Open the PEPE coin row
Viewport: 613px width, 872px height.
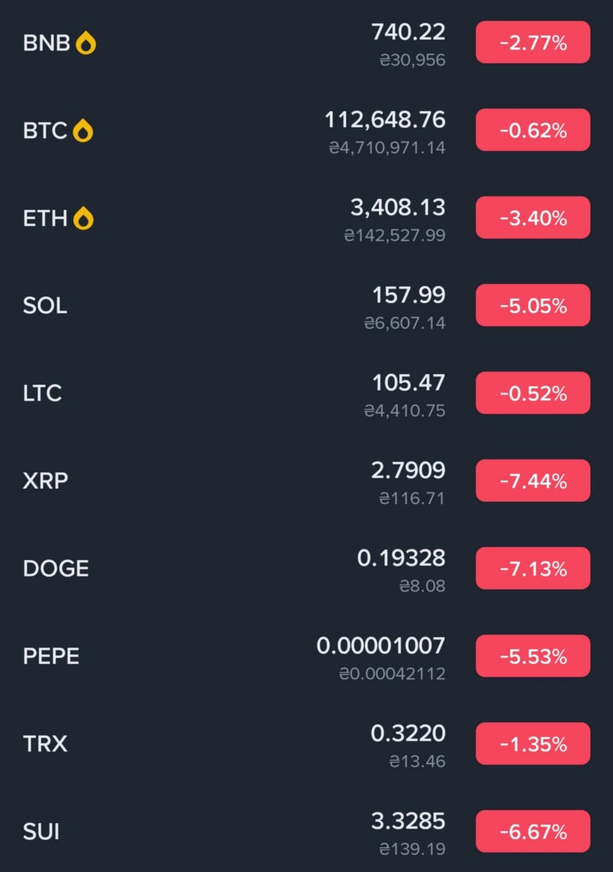tap(306, 656)
